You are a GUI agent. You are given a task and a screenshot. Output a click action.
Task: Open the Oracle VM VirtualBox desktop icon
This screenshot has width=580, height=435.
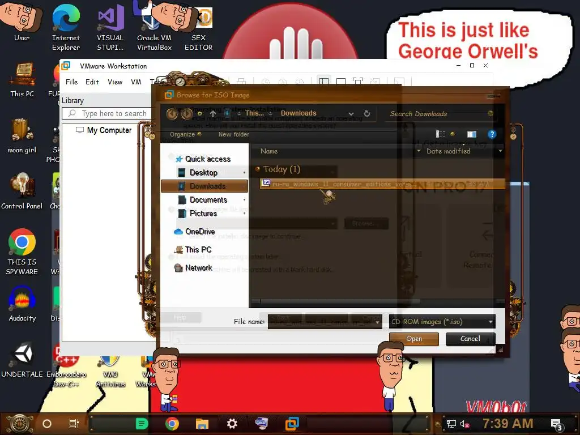coord(154,27)
